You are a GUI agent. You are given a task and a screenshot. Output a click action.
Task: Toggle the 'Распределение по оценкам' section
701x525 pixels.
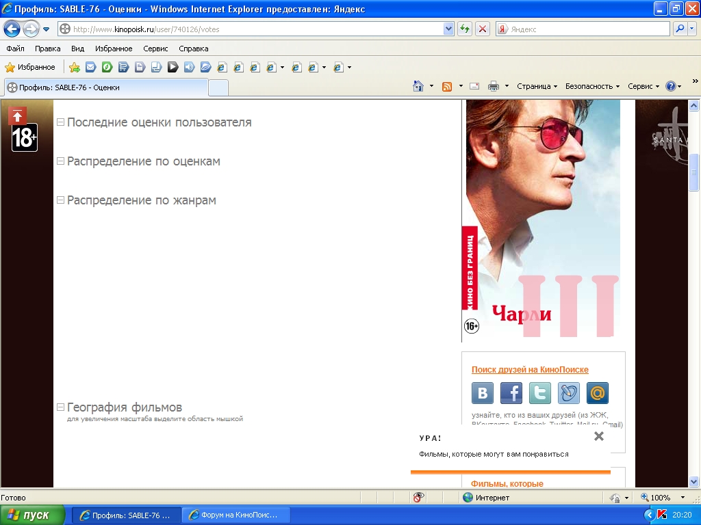(60, 161)
